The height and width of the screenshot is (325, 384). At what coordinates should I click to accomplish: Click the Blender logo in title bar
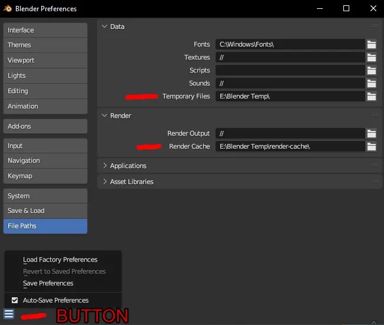(8, 9)
